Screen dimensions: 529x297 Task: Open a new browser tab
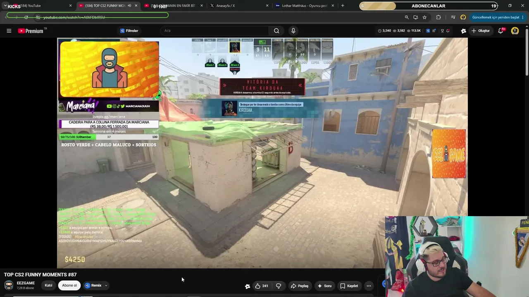(343, 6)
